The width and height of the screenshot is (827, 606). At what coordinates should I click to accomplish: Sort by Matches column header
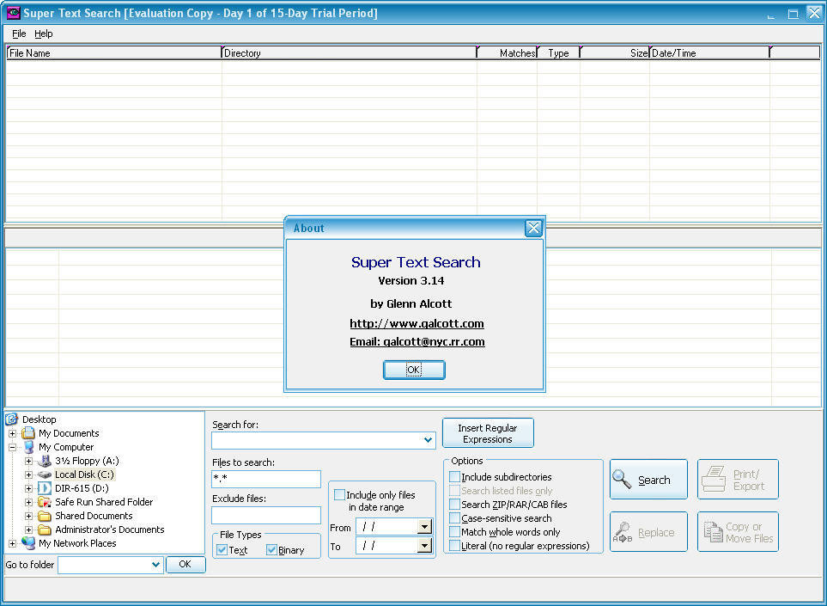pyautogui.click(x=507, y=52)
